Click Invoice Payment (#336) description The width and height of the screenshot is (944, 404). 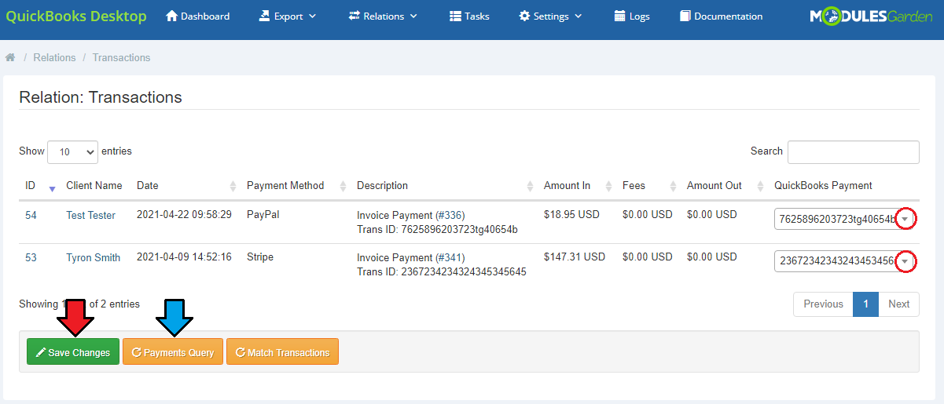click(410, 215)
